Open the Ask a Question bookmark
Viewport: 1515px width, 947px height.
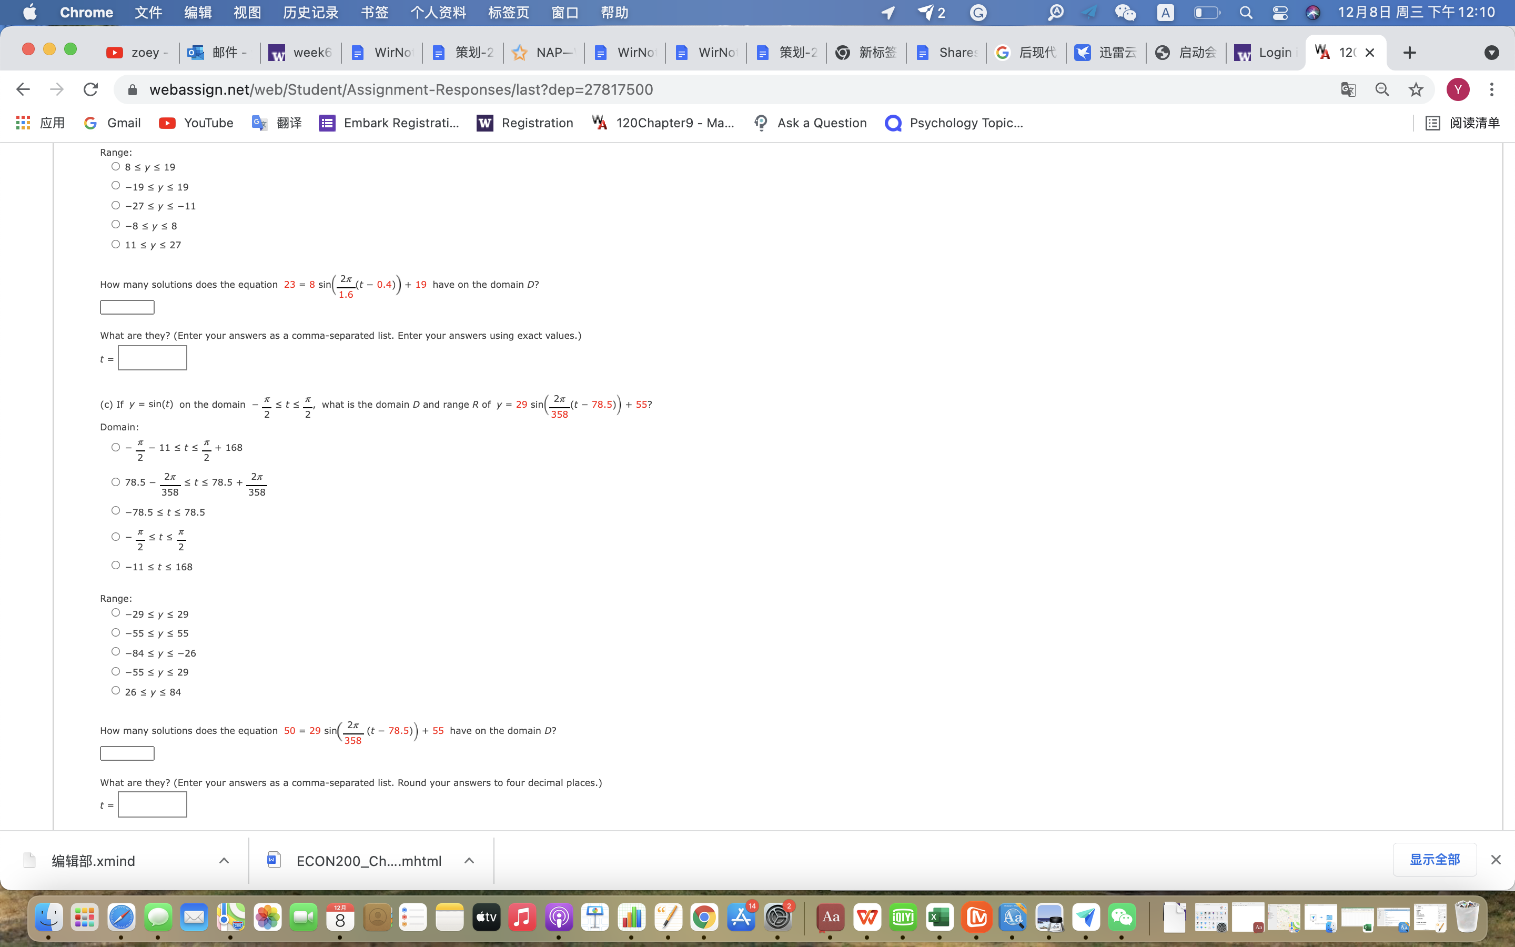tap(810, 123)
